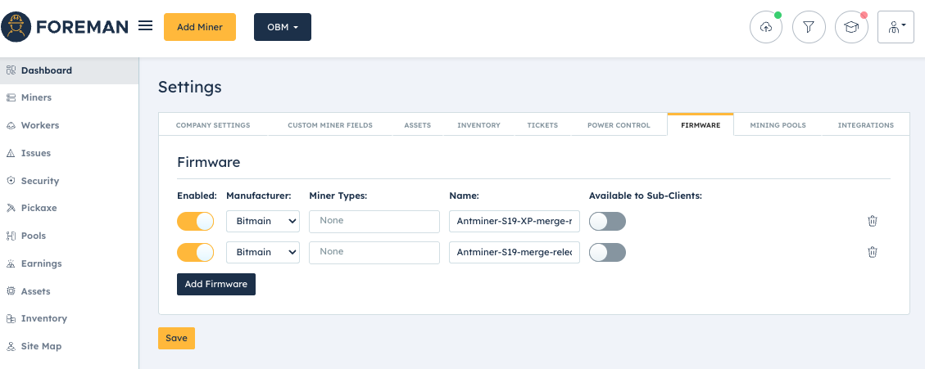Open the Assets settings tab

[418, 125]
